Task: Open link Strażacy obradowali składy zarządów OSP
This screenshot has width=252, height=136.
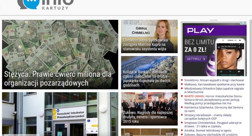Action: [x=208, y=117]
